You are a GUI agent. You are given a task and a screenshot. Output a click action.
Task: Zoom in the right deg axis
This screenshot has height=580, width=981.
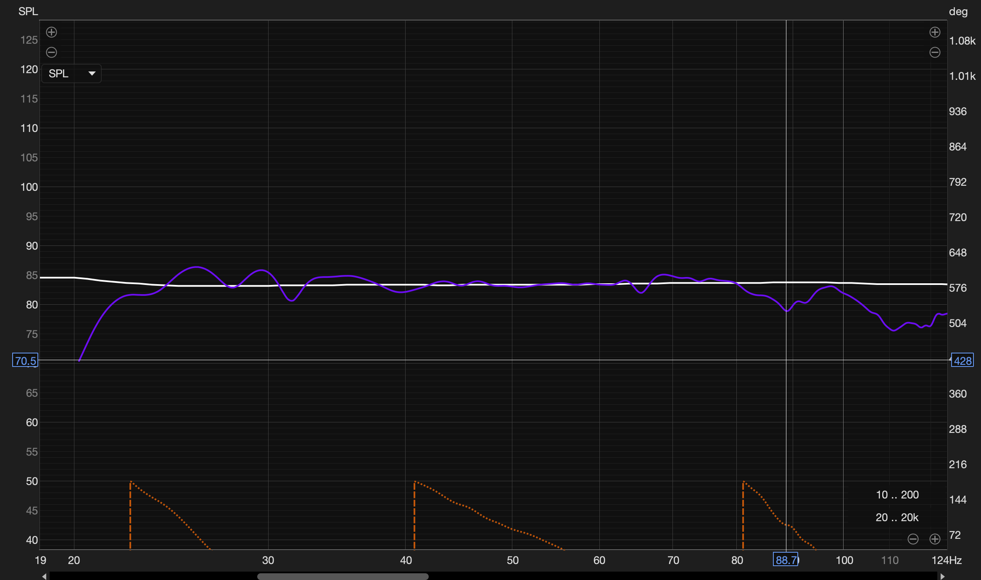tap(935, 32)
